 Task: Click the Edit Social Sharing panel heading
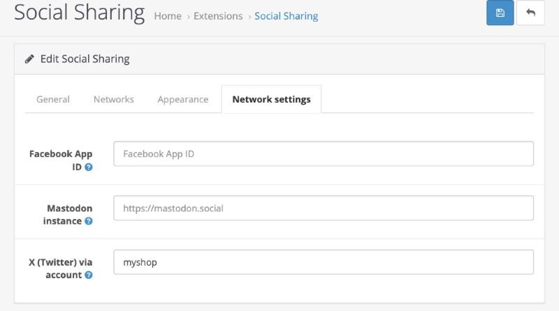85,59
